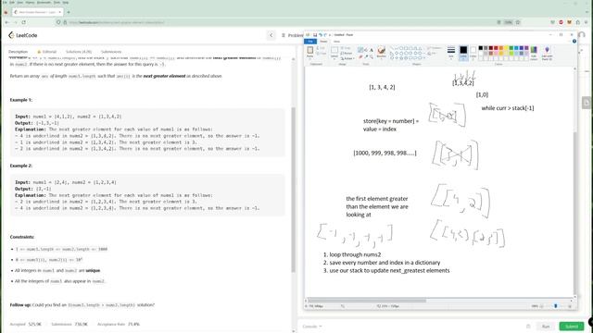Open the Rotate dropdown in Paint
Image resolution: width=593 pixels, height=333 pixels.
coord(347,58)
